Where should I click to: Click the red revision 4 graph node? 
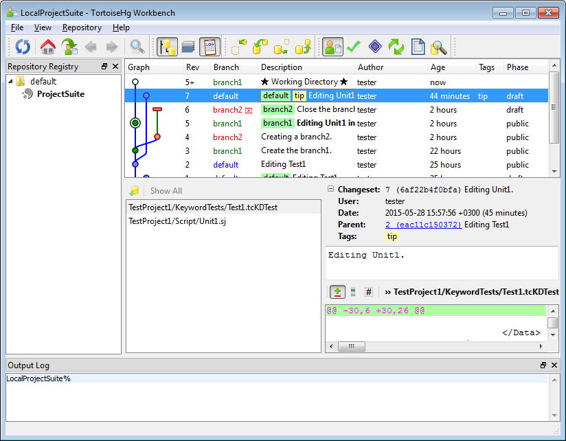point(157,137)
